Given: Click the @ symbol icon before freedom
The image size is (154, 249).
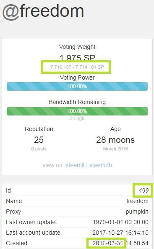Looking at the screenshot, I should coord(11,12).
